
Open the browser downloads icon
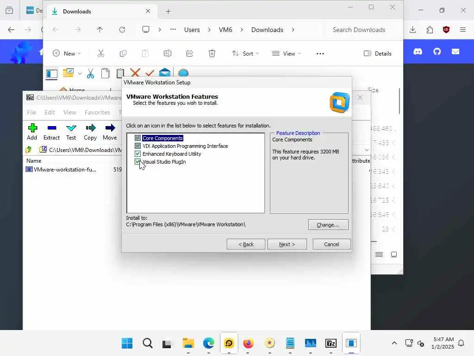point(412,30)
